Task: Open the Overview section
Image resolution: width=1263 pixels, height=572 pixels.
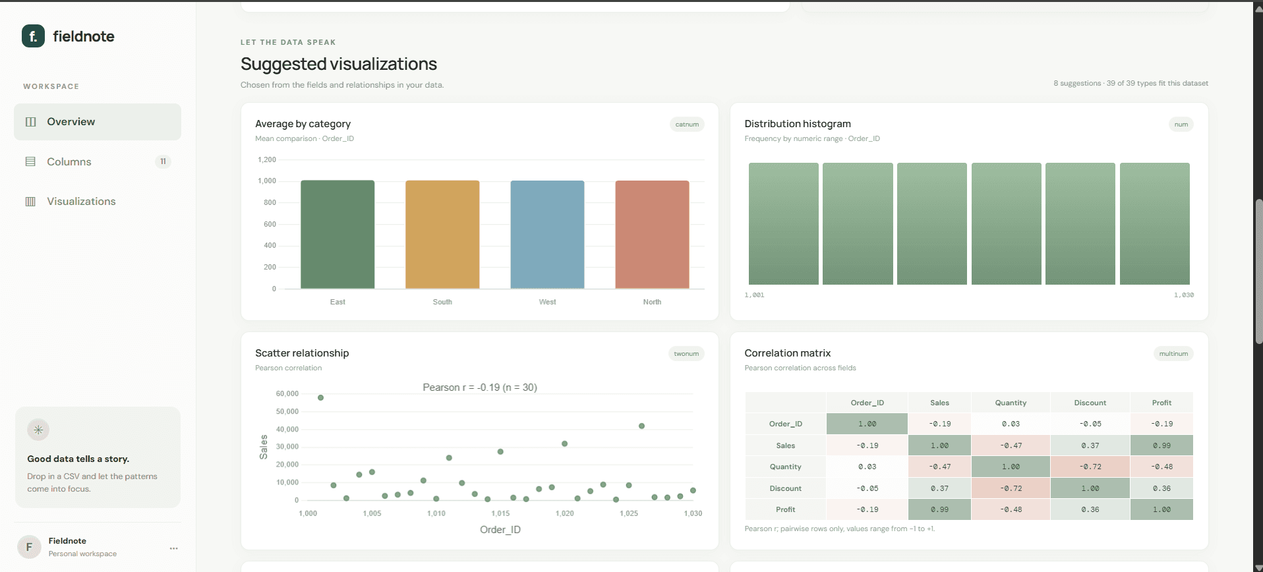Action: pyautogui.click(x=98, y=122)
